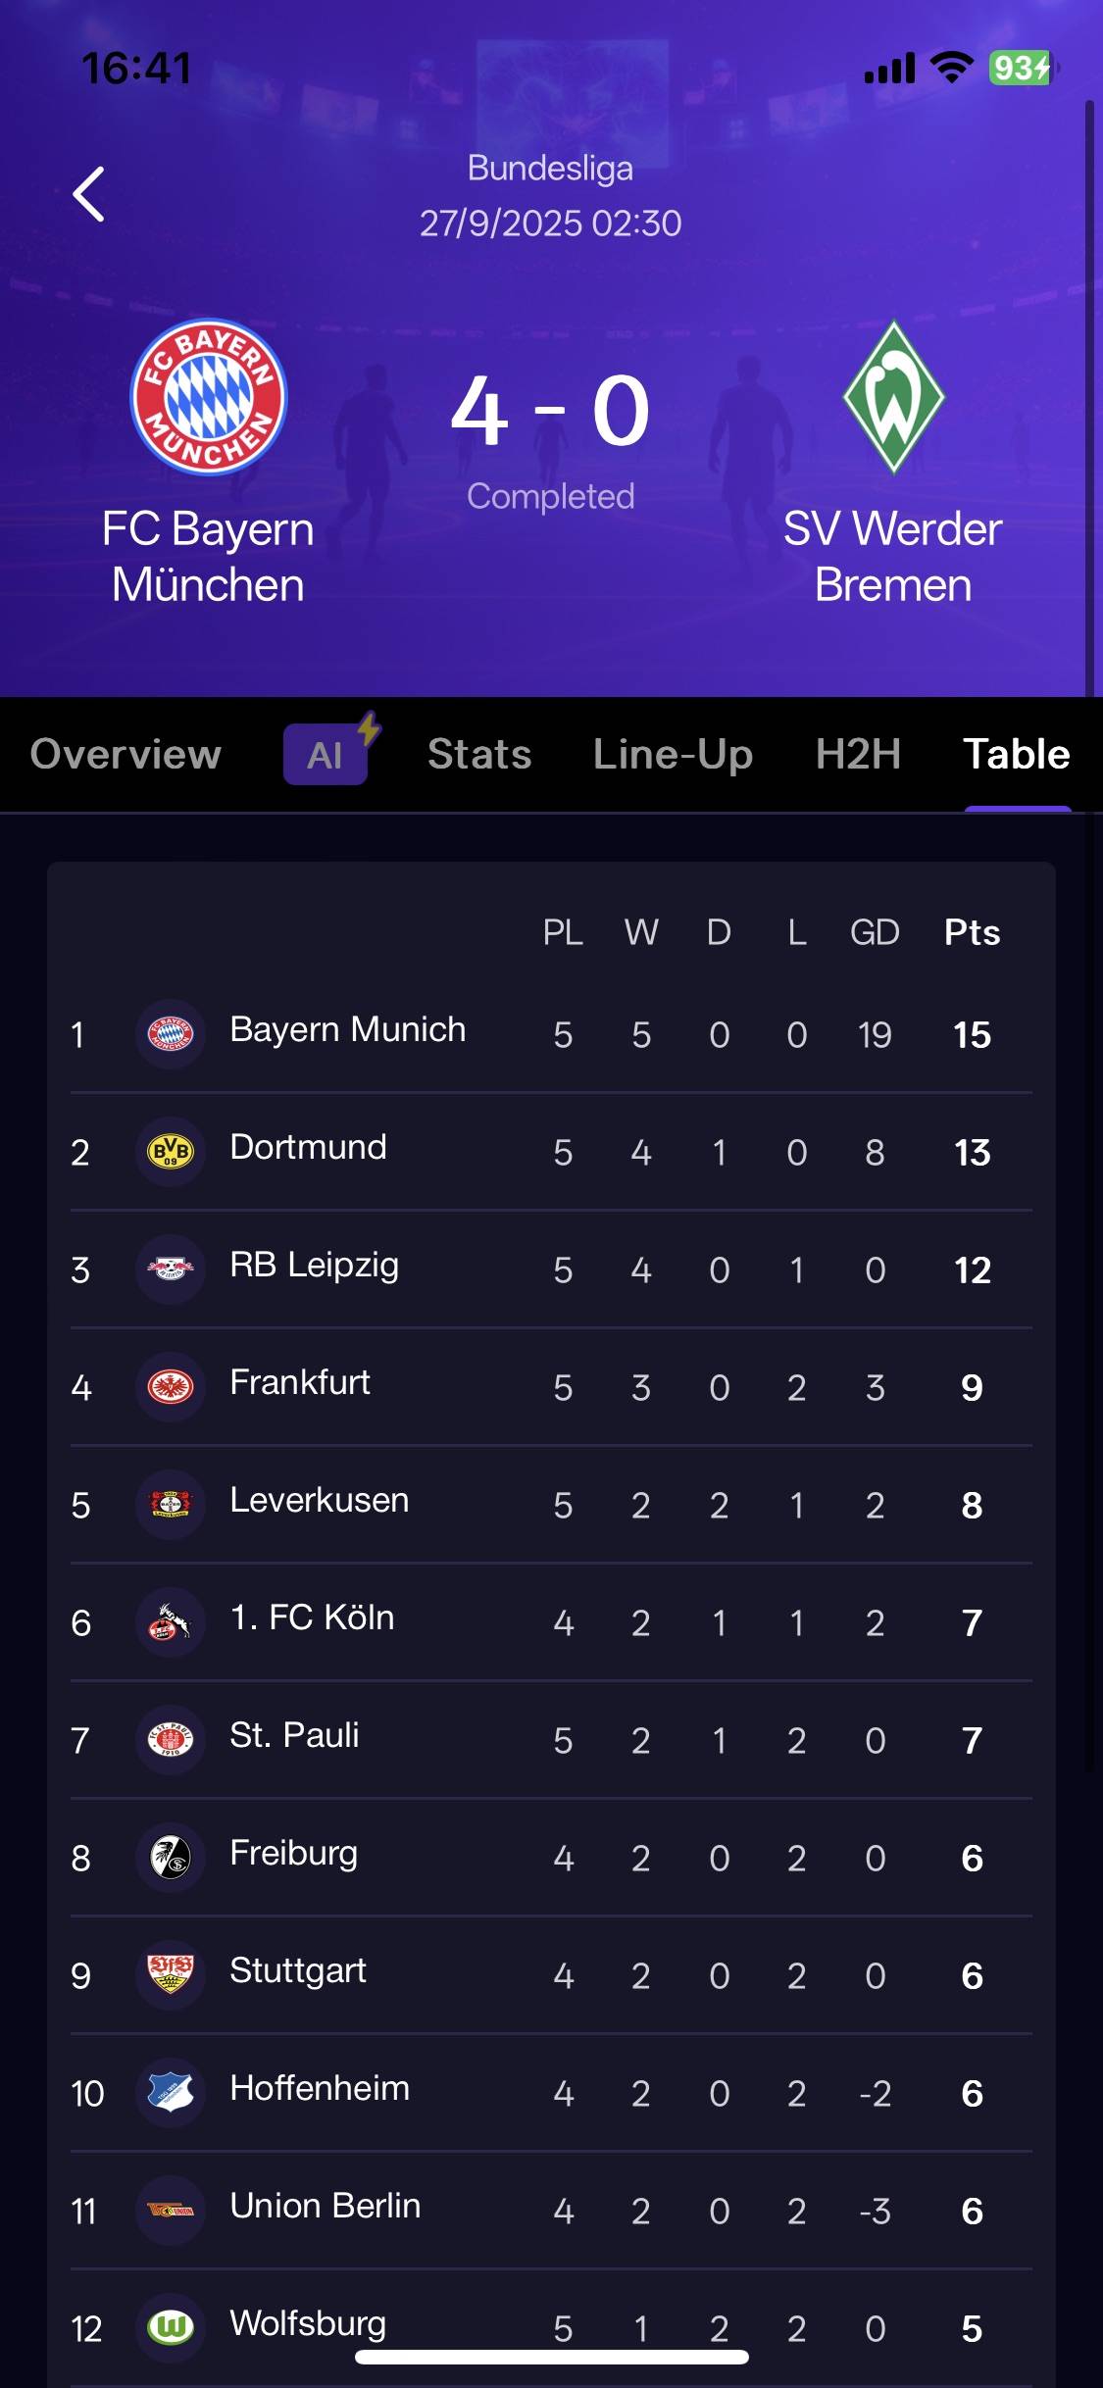The image size is (1103, 2388).
Task: Tap the Wolfsburg team name
Action: [308, 2323]
